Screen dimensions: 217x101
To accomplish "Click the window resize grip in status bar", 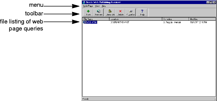I will [215, 99].
